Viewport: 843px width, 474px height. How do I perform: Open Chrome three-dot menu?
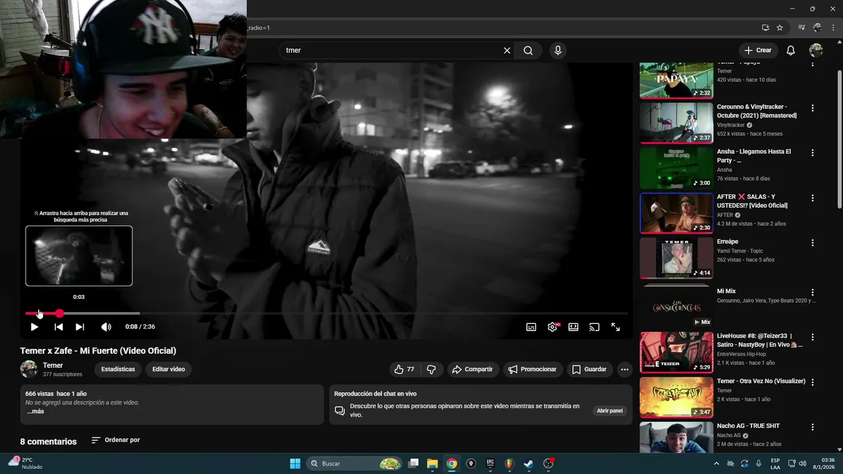tap(833, 28)
